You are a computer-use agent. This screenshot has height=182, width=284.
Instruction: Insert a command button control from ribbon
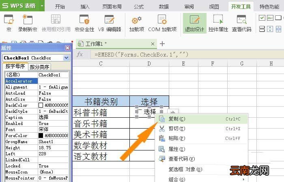[278, 18]
